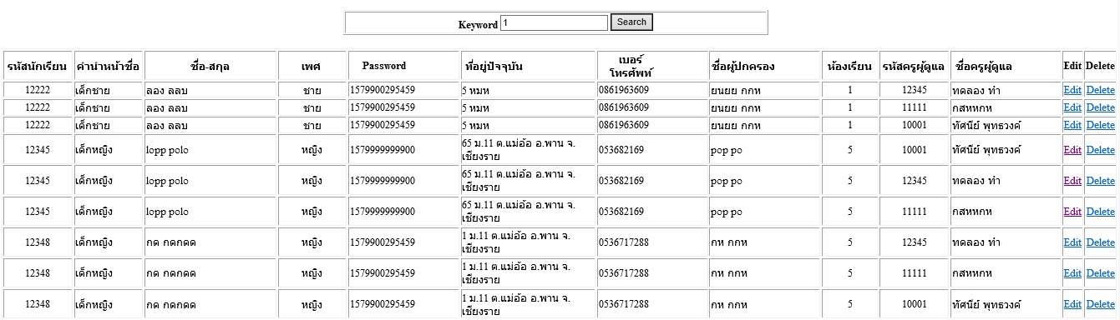The image size is (1120, 320).
Task: Click teacher name ทัศนีย์ พุทธวงค์ in student 12348 row
Action: (x=986, y=304)
